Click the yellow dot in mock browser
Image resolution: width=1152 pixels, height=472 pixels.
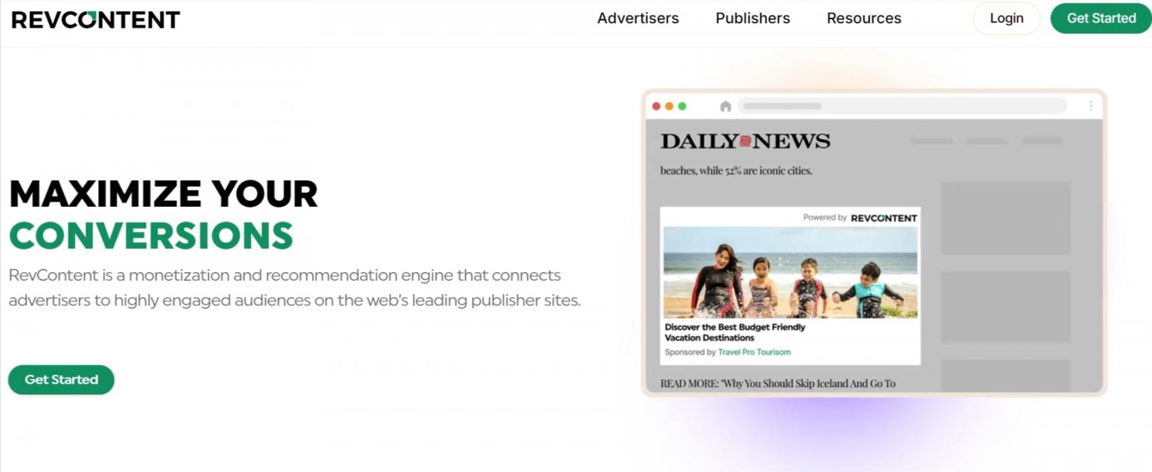point(669,106)
